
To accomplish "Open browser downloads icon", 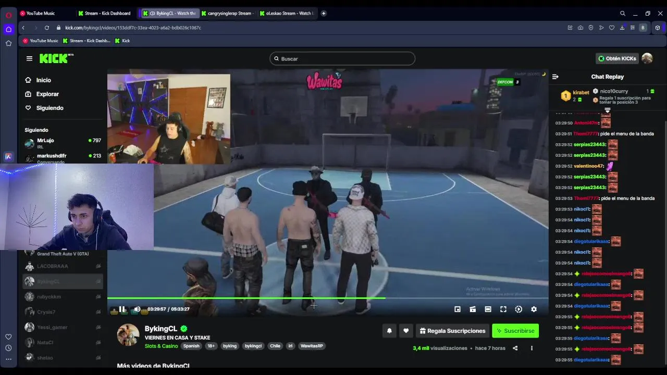I will [622, 28].
